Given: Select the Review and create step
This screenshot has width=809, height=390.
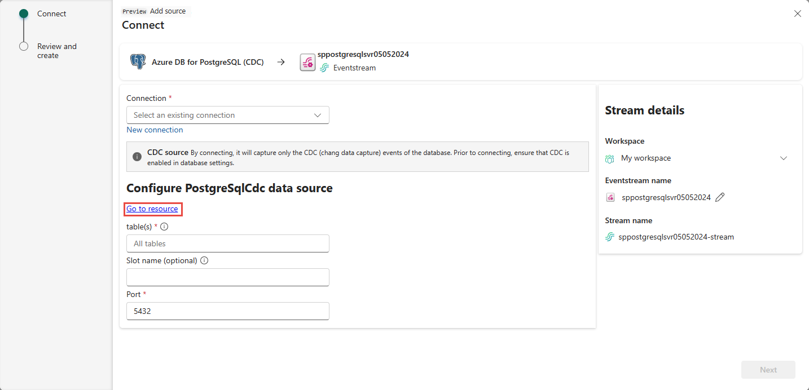Looking at the screenshot, I should [57, 51].
